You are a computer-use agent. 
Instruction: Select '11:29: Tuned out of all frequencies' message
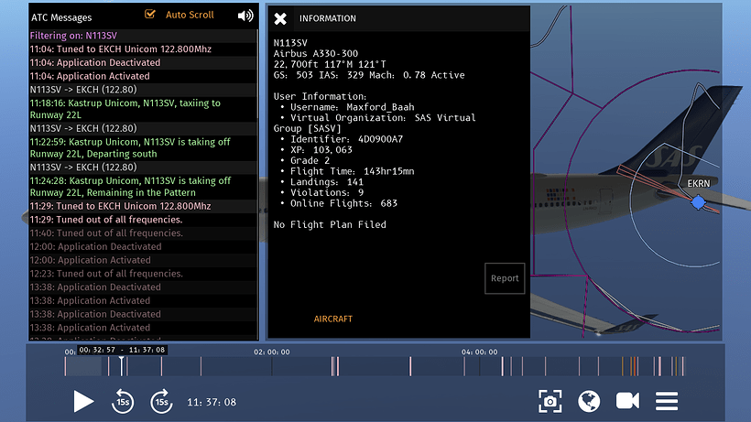pos(143,220)
